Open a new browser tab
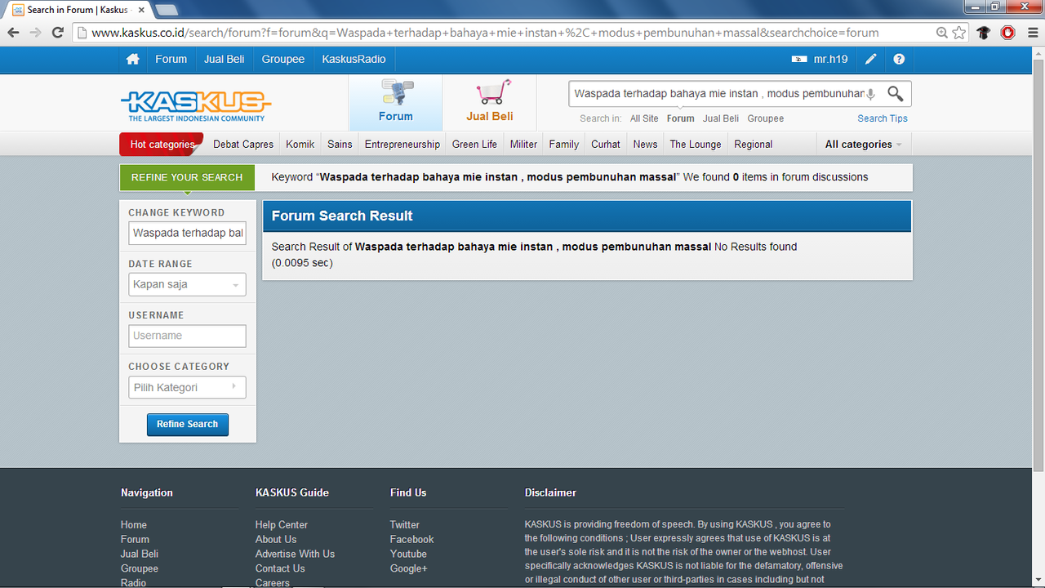This screenshot has height=588, width=1045. 167,10
